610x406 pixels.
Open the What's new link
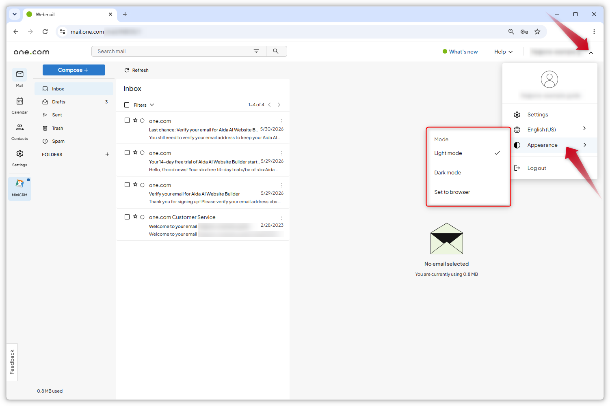coord(460,52)
